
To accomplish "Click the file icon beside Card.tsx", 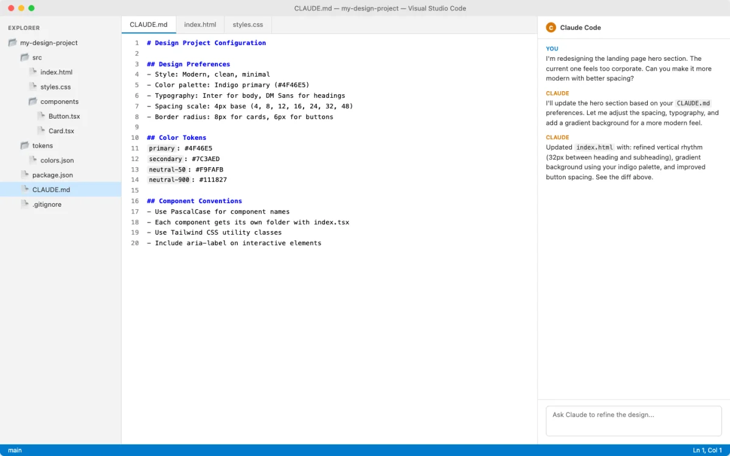I will [41, 131].
